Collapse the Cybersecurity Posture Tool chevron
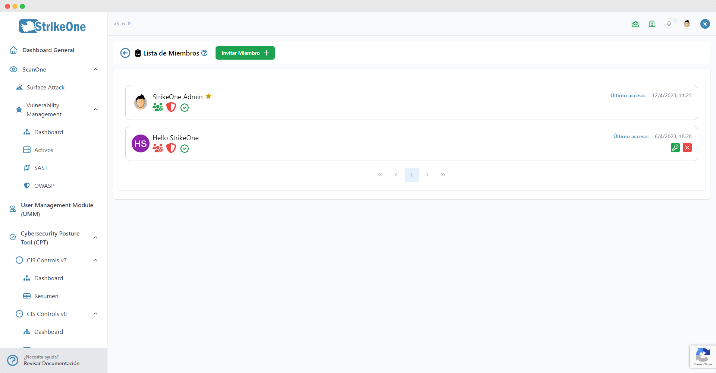 [x=95, y=238]
